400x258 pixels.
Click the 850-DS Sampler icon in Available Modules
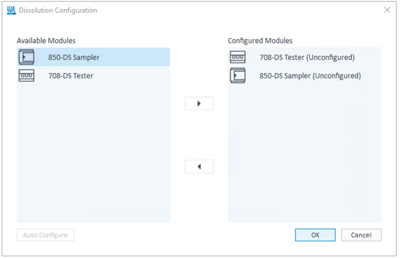pyautogui.click(x=27, y=57)
